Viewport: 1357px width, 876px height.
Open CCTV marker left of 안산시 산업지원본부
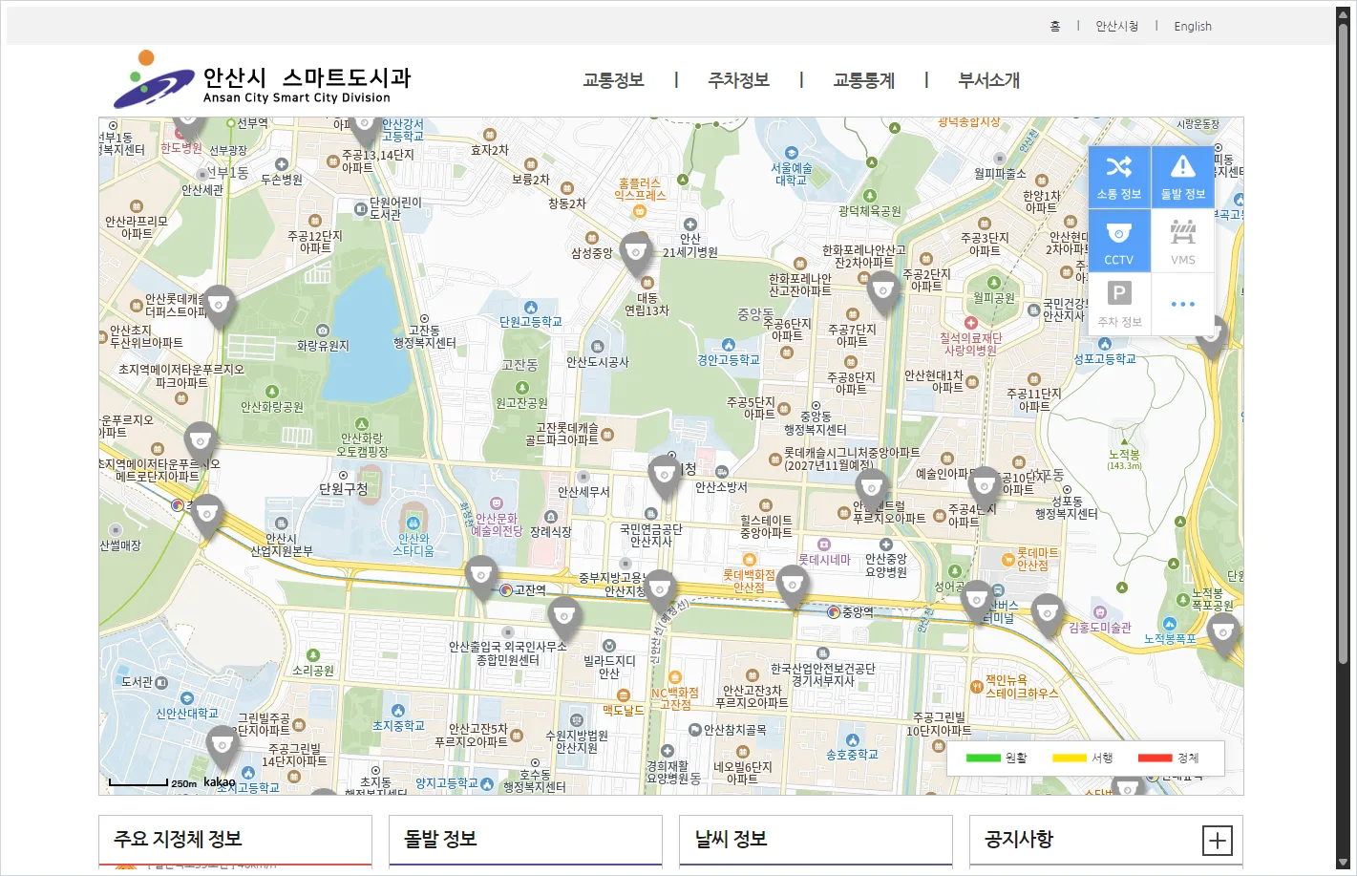pos(206,517)
